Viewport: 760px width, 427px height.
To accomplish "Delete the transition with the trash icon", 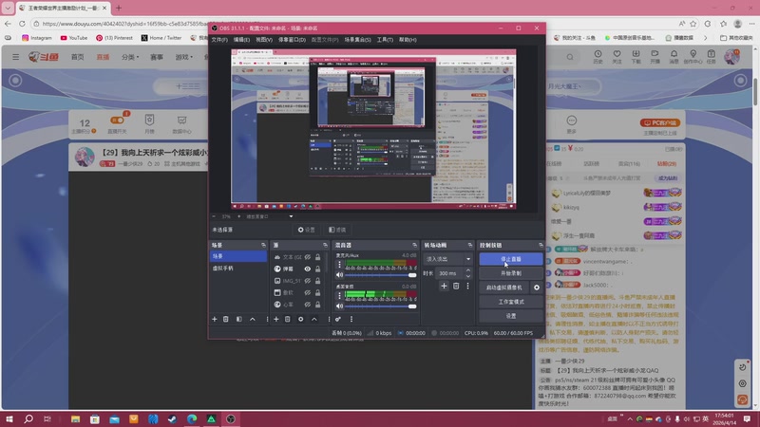I will pos(456,287).
